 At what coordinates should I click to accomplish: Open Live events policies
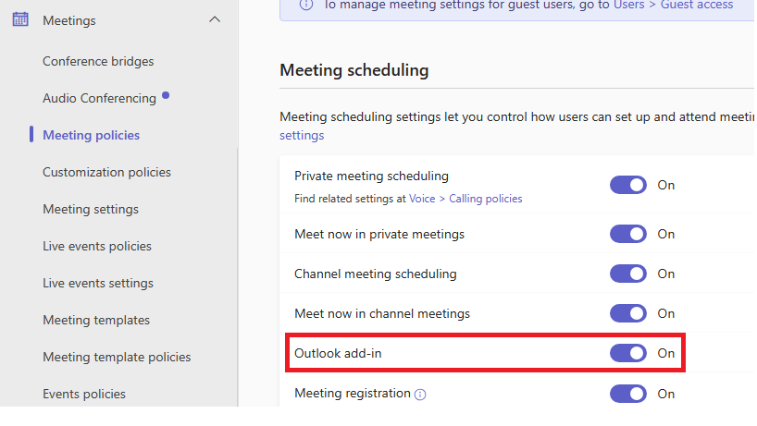click(x=97, y=246)
